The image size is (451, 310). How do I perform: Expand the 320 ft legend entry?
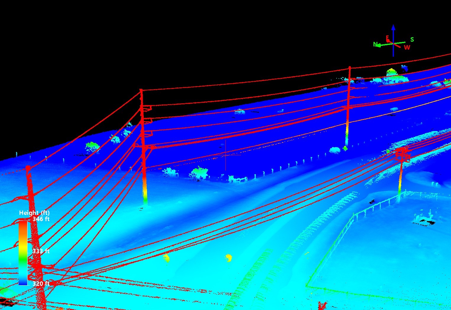click(x=41, y=283)
